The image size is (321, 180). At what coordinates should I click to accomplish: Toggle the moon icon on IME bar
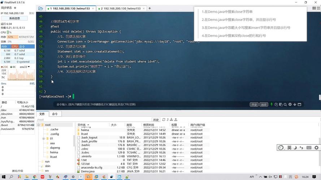pos(295,148)
